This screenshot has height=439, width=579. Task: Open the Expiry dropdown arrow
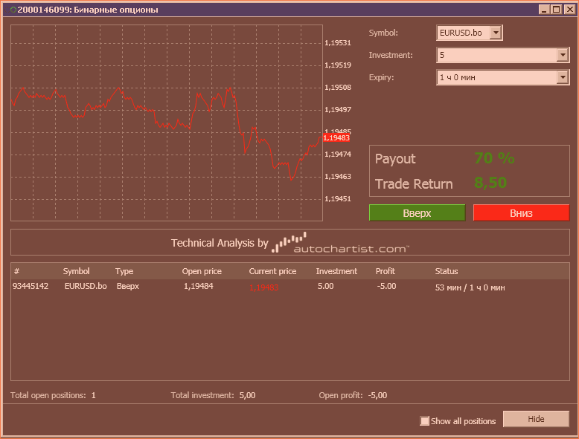click(x=563, y=77)
